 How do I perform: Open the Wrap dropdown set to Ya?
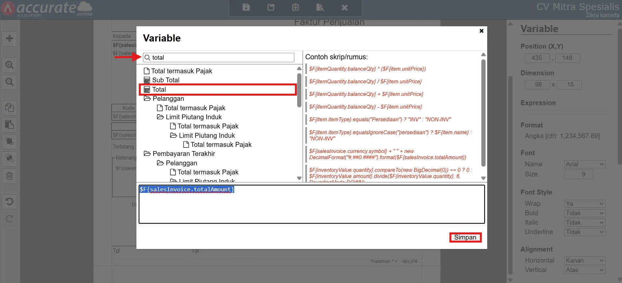coord(585,204)
